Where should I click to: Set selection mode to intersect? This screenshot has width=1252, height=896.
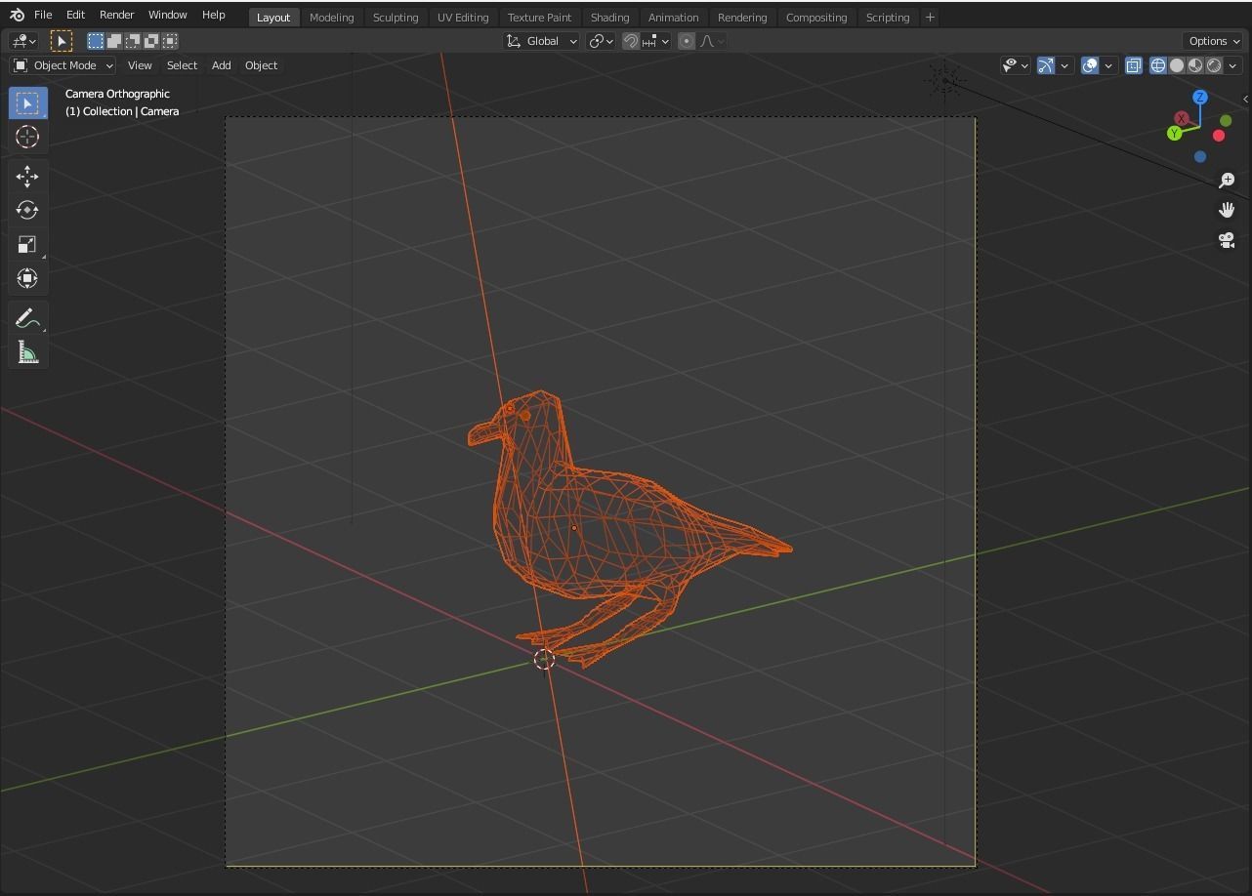(x=170, y=41)
